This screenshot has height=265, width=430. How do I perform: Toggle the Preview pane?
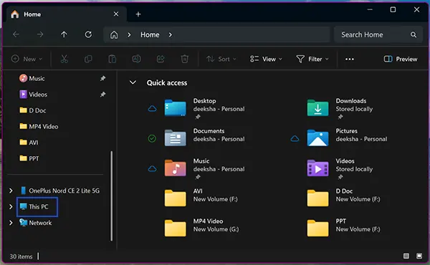pyautogui.click(x=401, y=59)
